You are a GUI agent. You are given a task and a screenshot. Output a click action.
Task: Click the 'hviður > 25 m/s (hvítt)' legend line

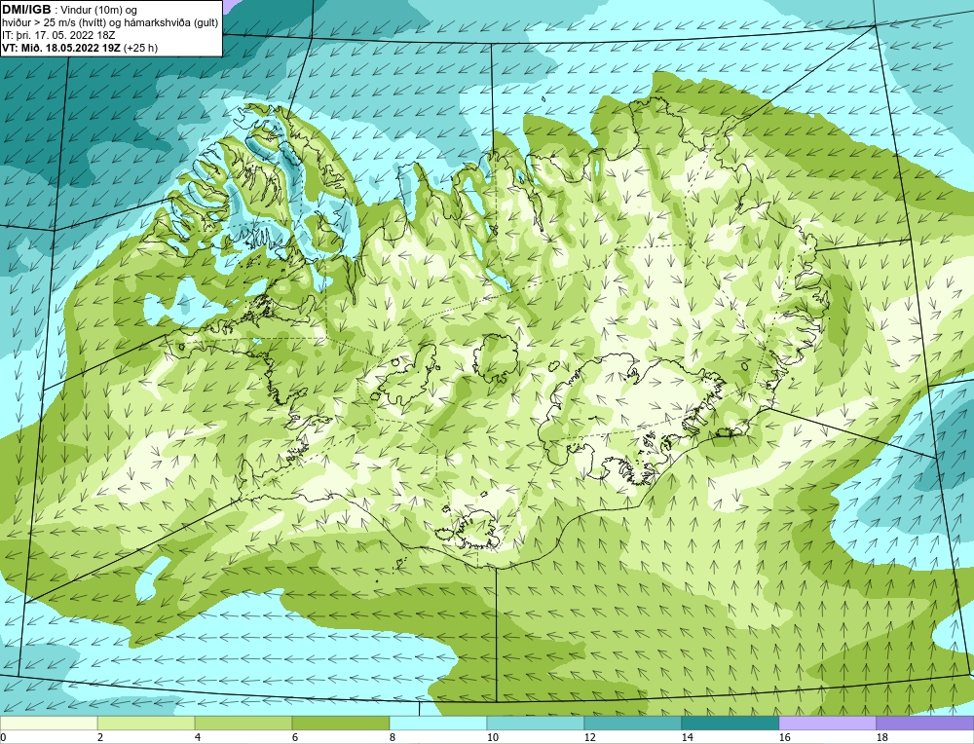click(x=110, y=23)
